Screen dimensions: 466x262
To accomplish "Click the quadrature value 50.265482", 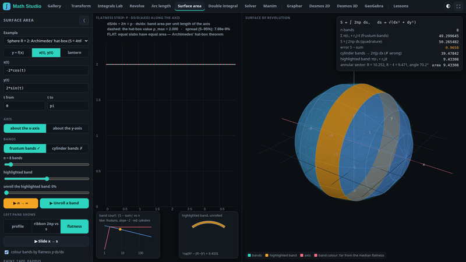I will pos(449,42).
